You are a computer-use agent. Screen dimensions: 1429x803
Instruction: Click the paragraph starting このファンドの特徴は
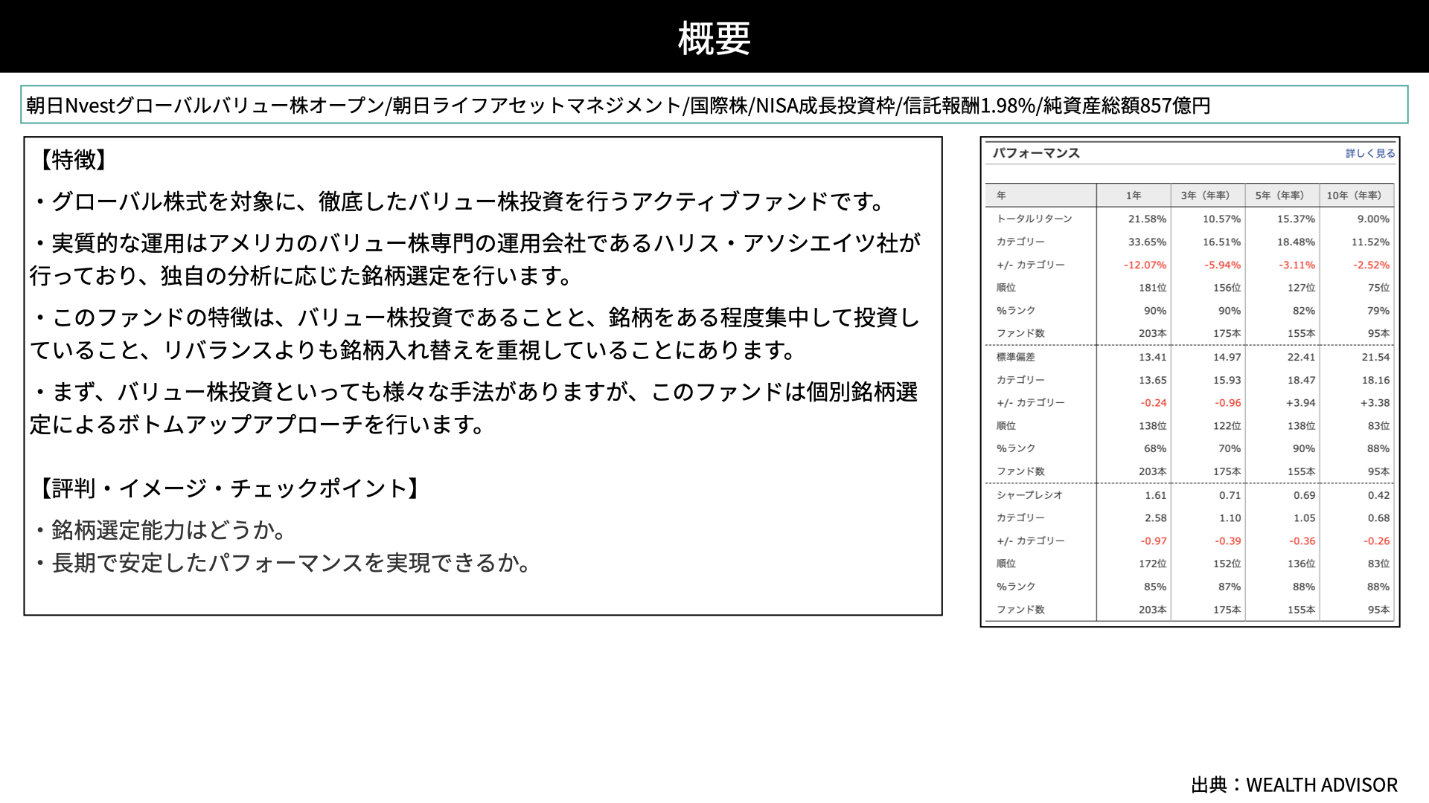tap(476, 334)
